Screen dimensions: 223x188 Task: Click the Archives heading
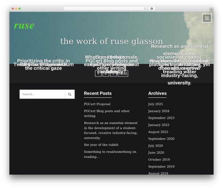[157, 93]
